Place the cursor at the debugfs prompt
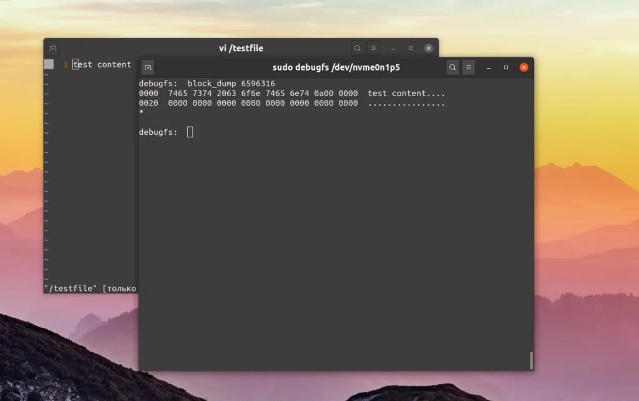Screen dimensions: 639x401 point(188,132)
